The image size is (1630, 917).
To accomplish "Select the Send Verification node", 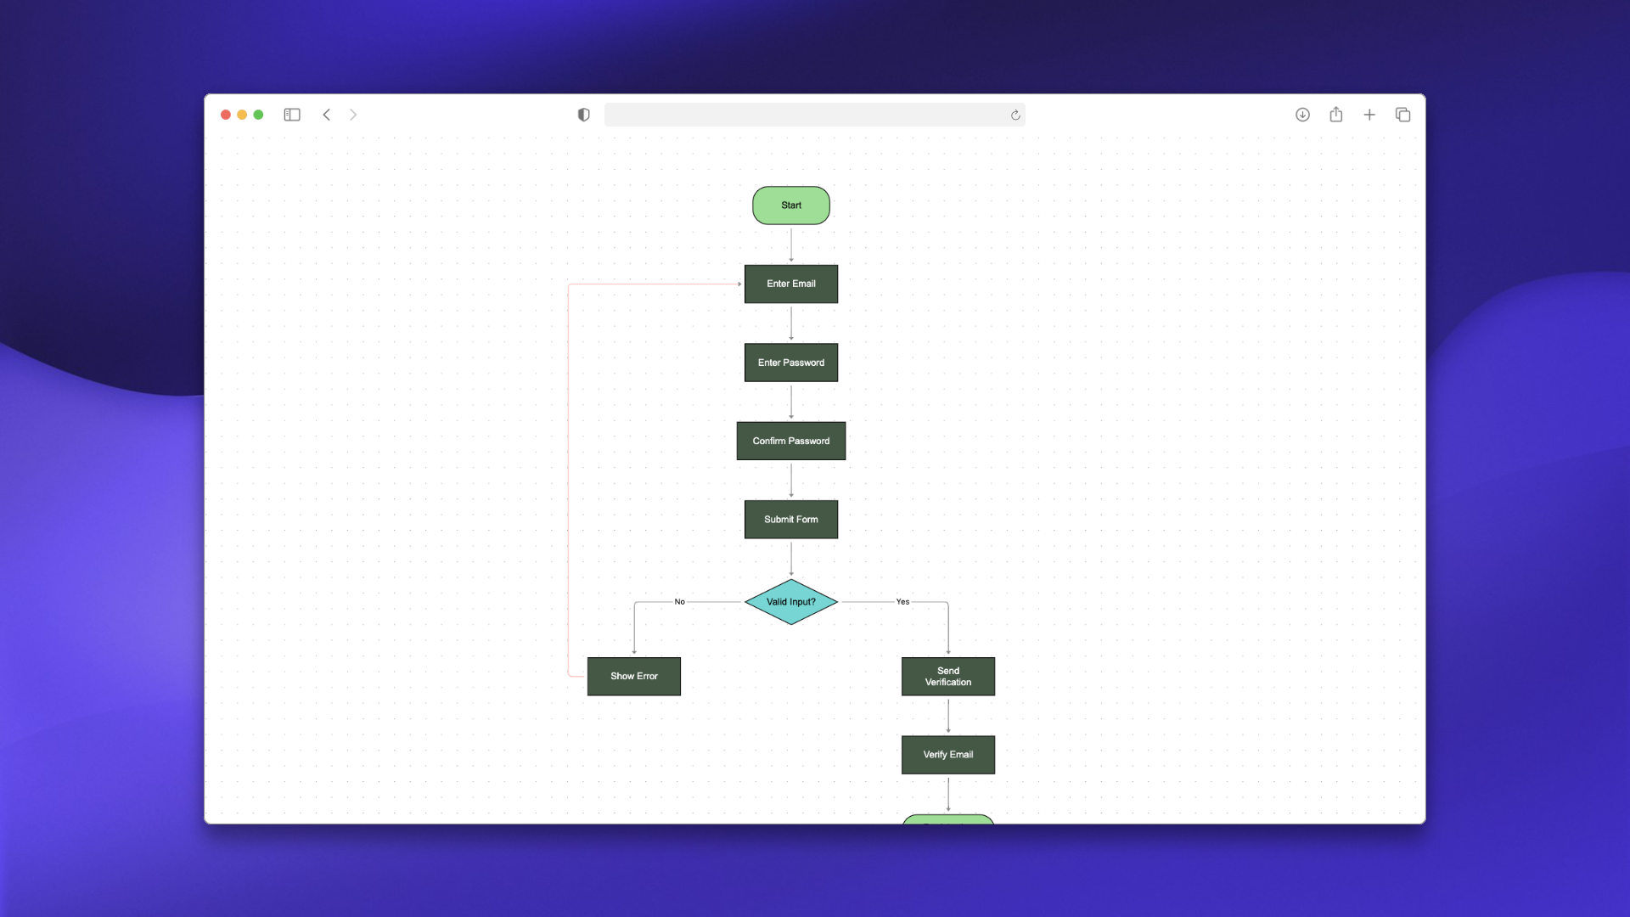I will (947, 676).
